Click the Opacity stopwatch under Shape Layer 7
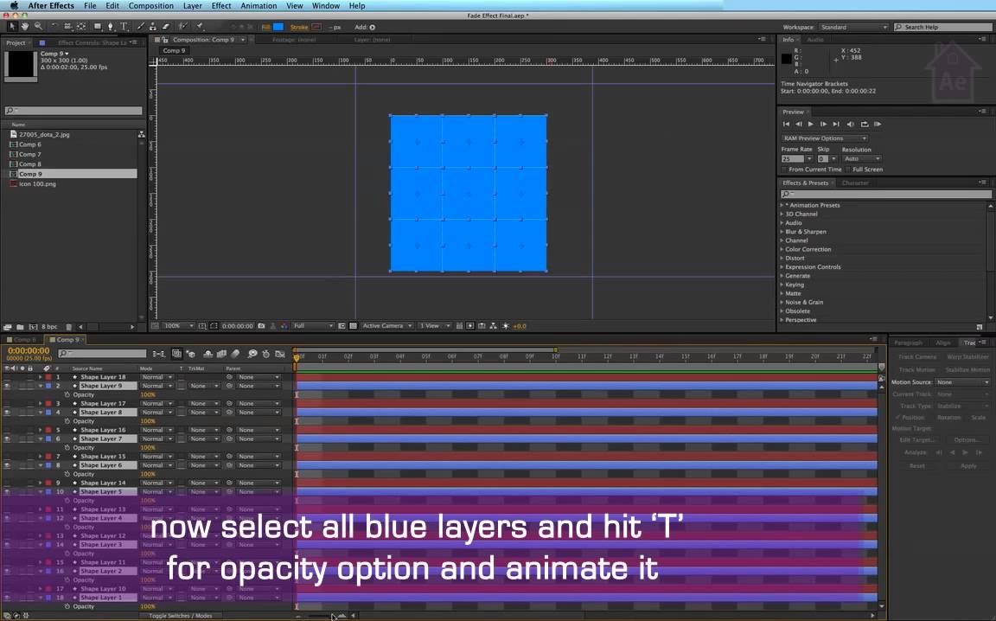Screen dimensions: 996x621 coord(67,448)
